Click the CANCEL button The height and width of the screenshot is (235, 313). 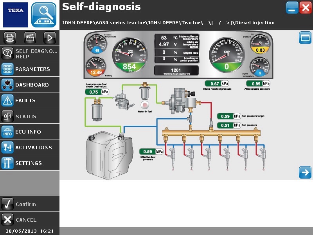tap(30, 220)
